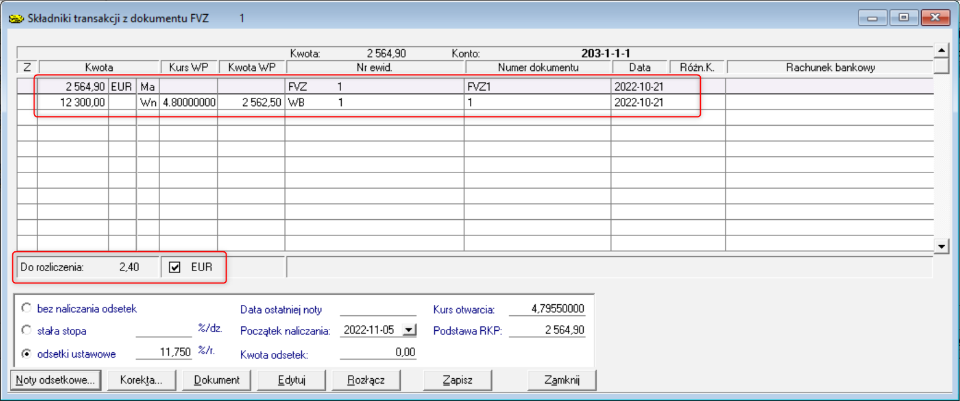960x401 pixels.
Task: Click the date cell in the WB row
Action: pyautogui.click(x=639, y=102)
